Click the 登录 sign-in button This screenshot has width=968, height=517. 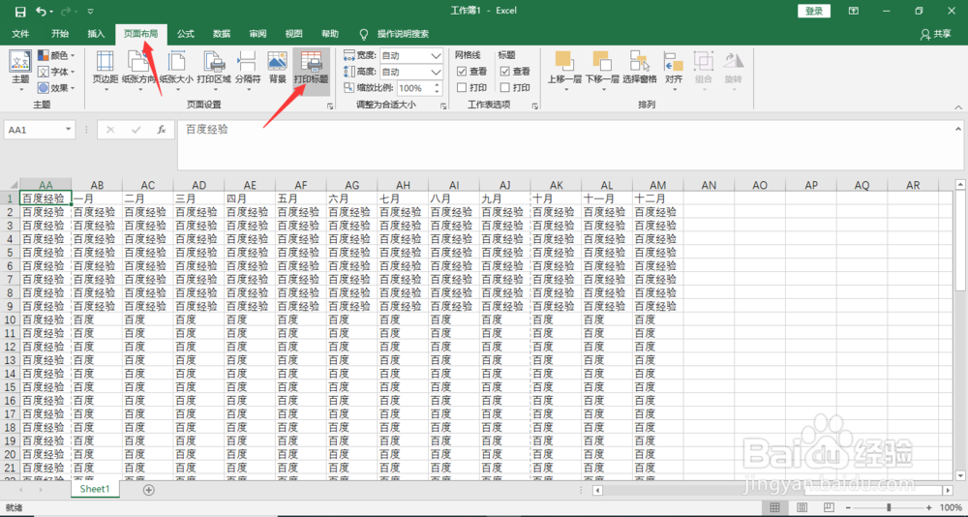(814, 11)
